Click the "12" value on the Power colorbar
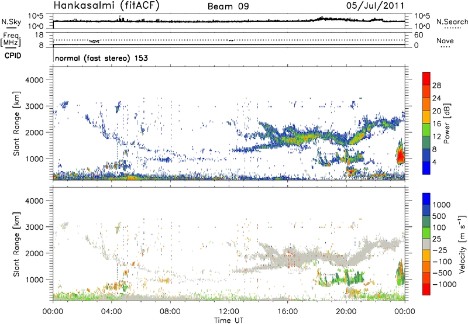Viewport: 468px width, 324px height. pos(436,137)
